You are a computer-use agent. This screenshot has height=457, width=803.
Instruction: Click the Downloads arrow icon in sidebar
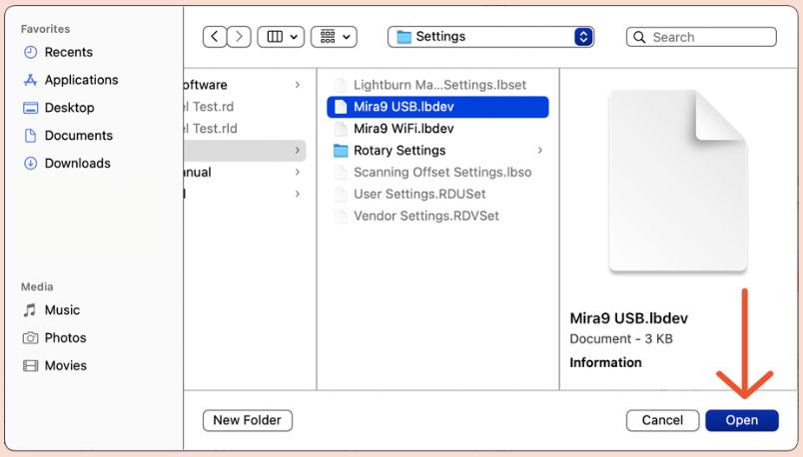click(x=31, y=164)
